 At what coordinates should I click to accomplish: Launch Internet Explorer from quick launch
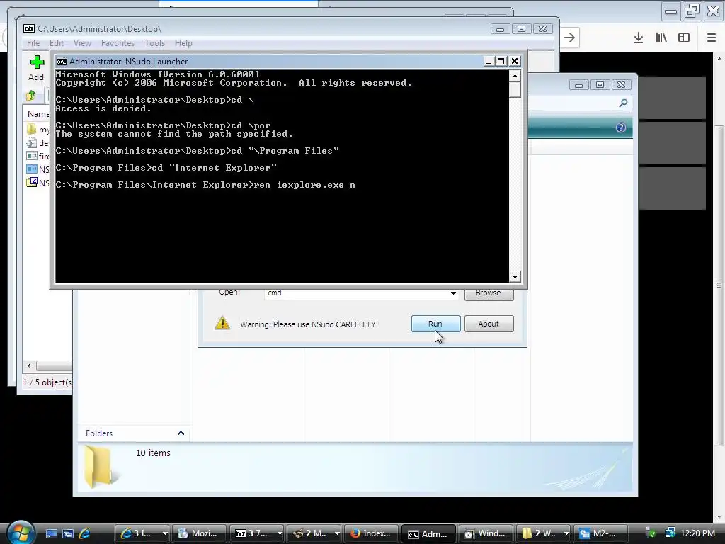pyautogui.click(x=85, y=533)
